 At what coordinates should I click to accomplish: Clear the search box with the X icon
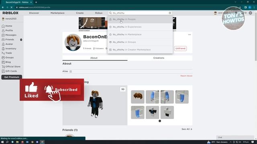170,13
